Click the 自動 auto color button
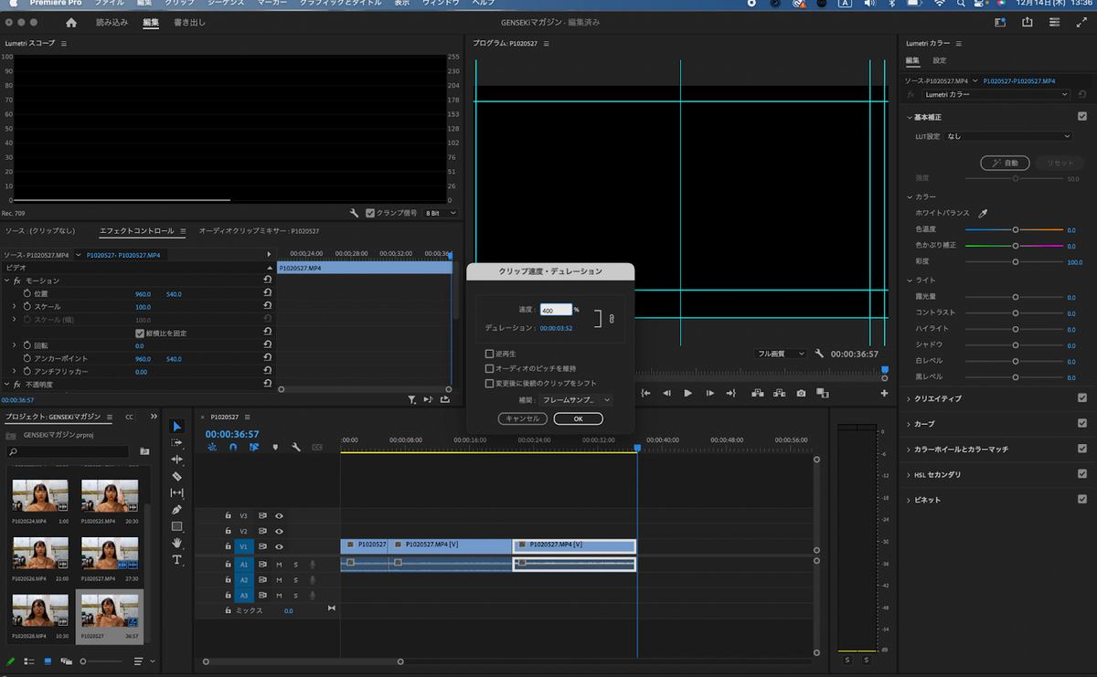Screen dimensions: 1097x677 [x=1005, y=163]
